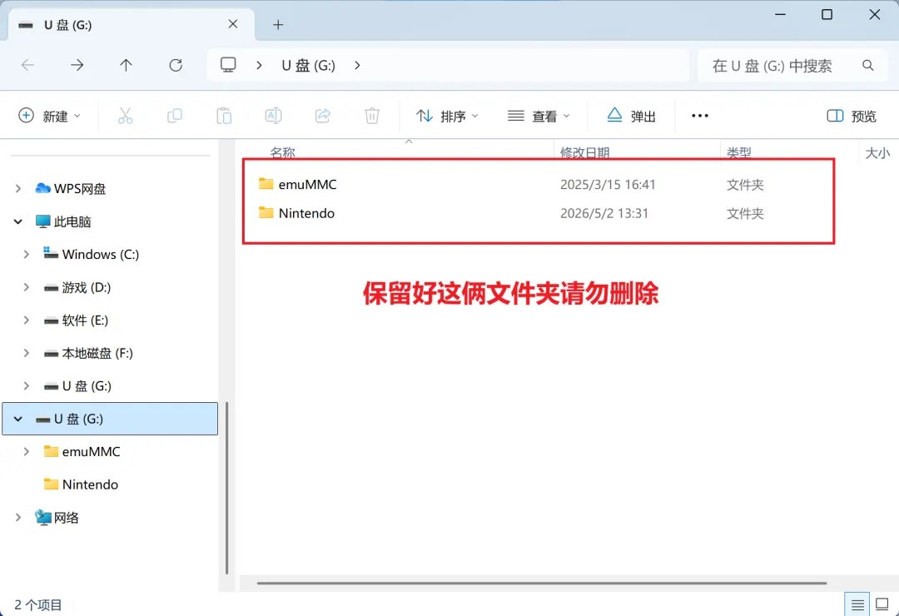Sort by 名称 column header
The height and width of the screenshot is (616, 899).
[x=283, y=152]
